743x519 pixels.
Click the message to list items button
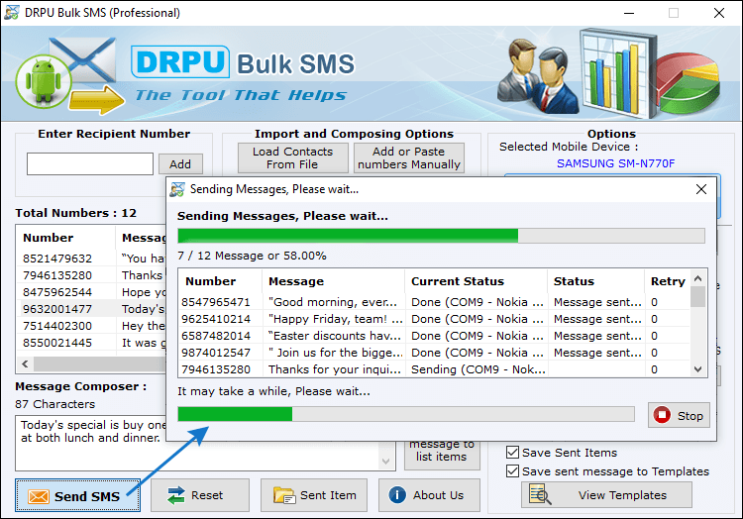(x=442, y=454)
